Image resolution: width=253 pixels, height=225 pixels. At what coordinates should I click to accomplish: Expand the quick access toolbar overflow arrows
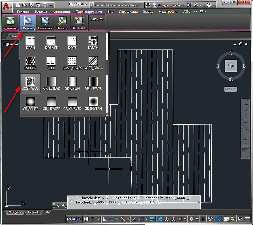point(51,6)
